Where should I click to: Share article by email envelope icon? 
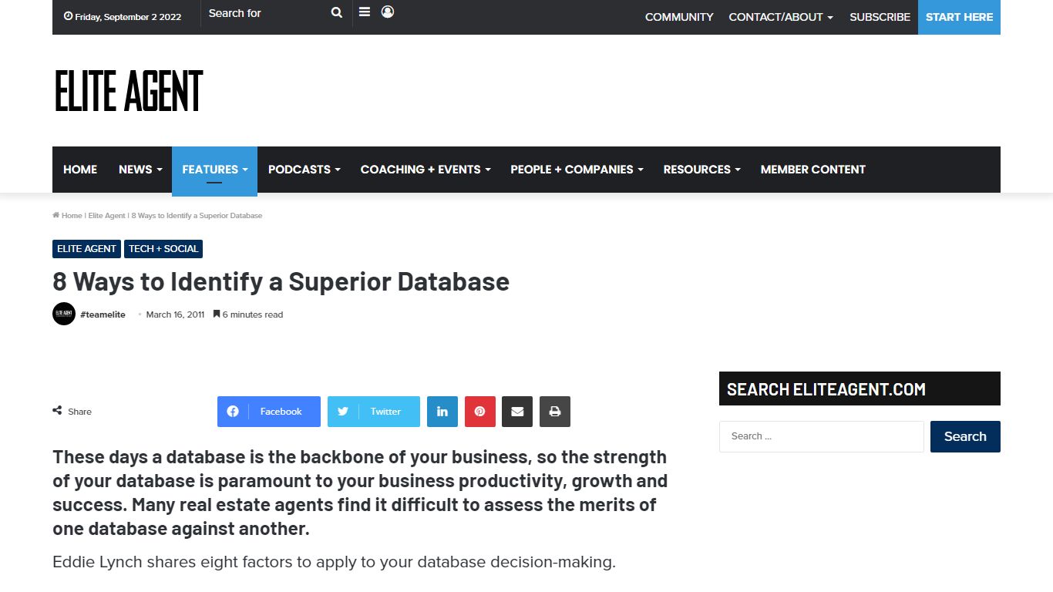click(x=517, y=412)
